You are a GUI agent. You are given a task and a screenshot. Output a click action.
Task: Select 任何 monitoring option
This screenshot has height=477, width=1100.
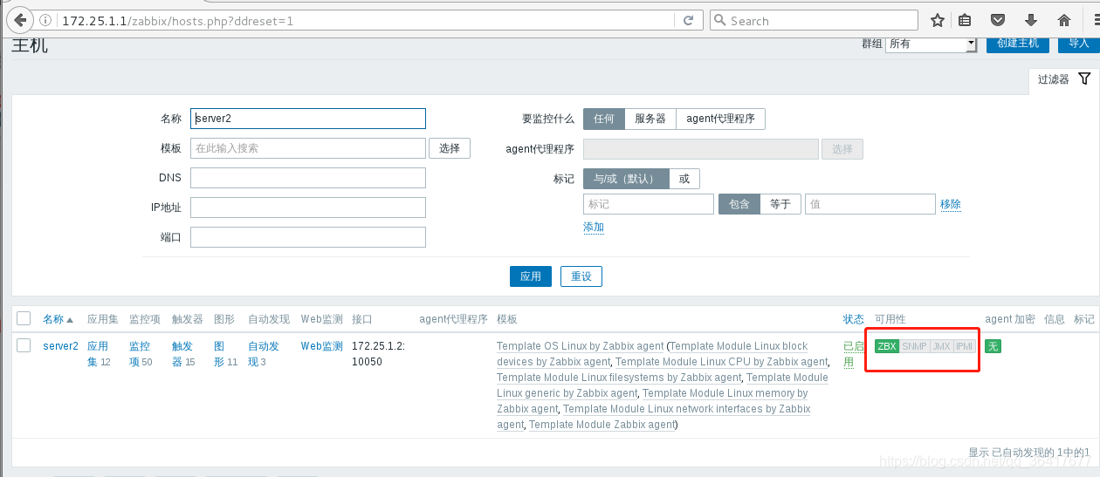click(x=604, y=119)
